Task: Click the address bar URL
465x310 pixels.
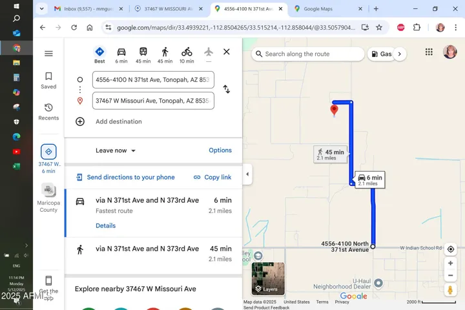Action: point(236,28)
